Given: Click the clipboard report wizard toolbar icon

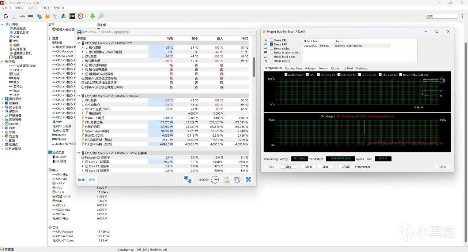Looking at the screenshot, I should click(56, 16).
